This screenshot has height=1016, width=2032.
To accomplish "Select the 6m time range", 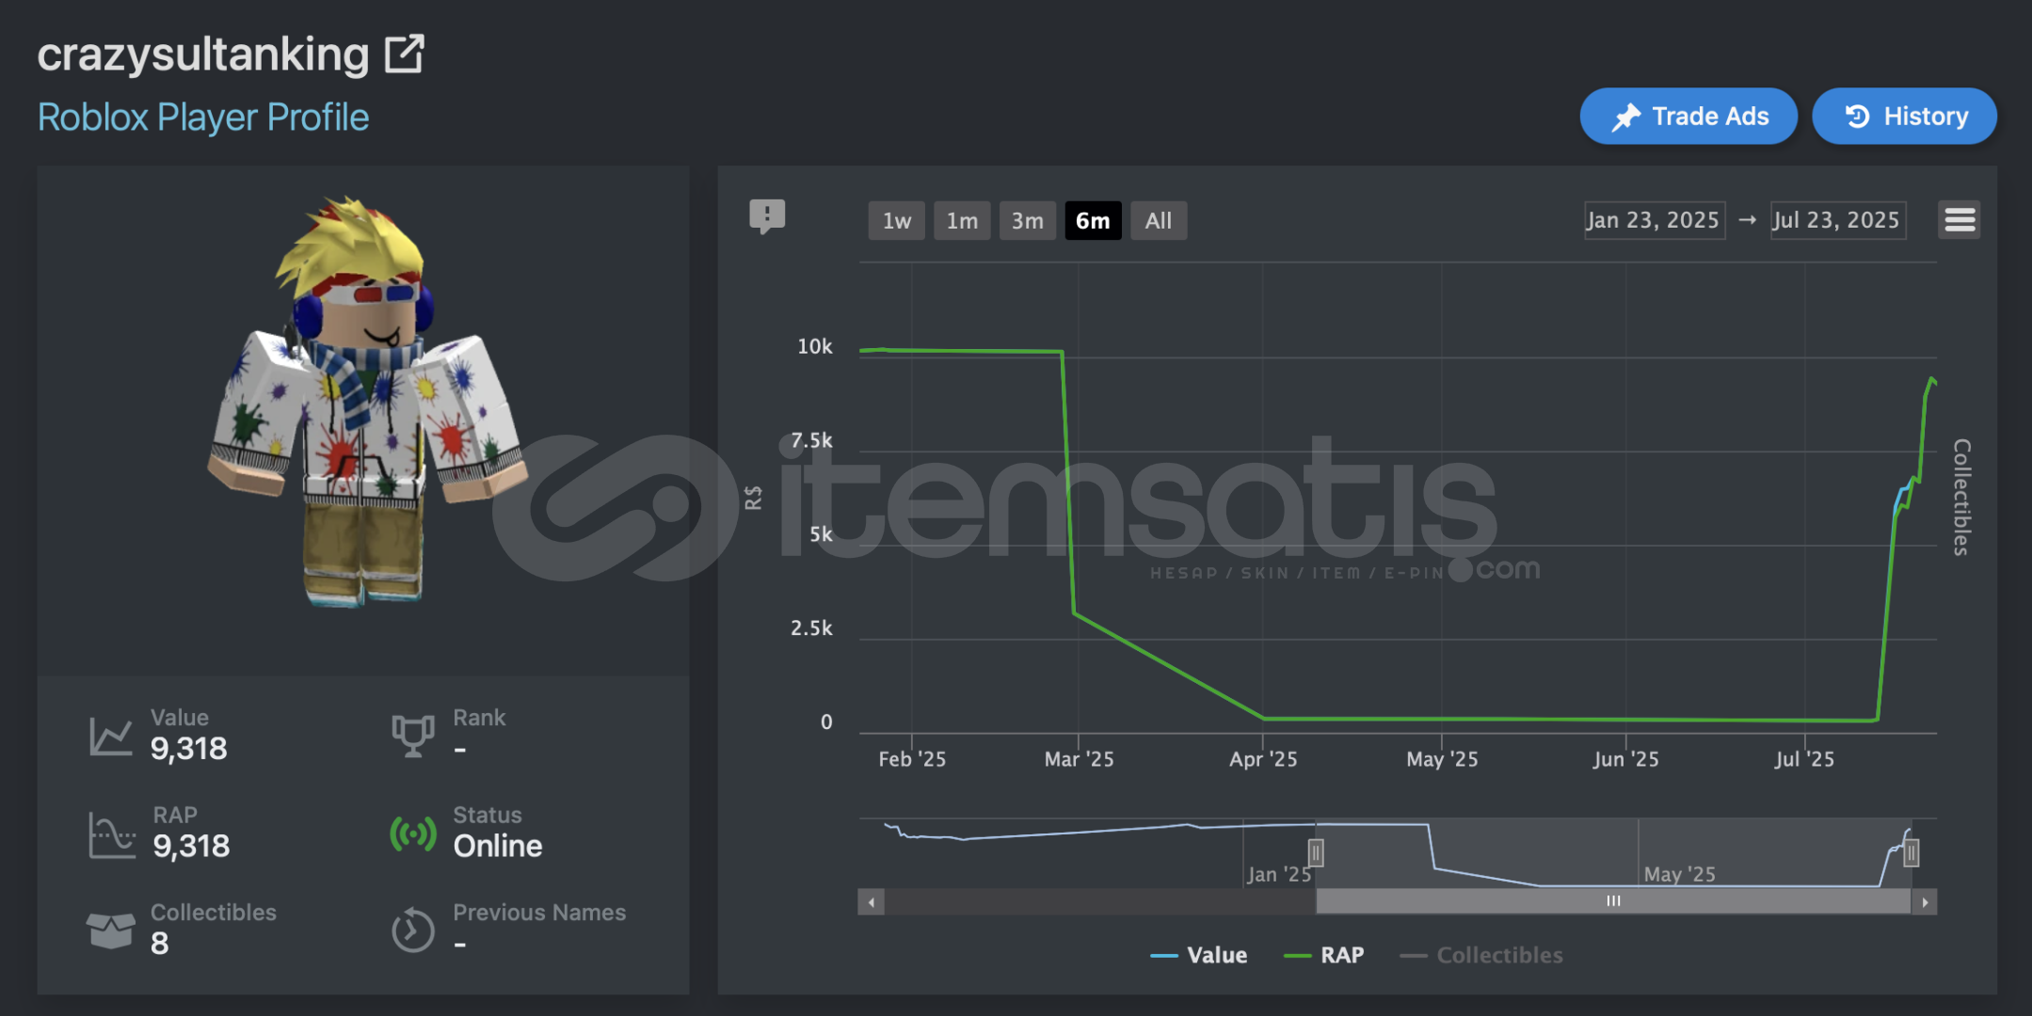I will pos(1093,221).
